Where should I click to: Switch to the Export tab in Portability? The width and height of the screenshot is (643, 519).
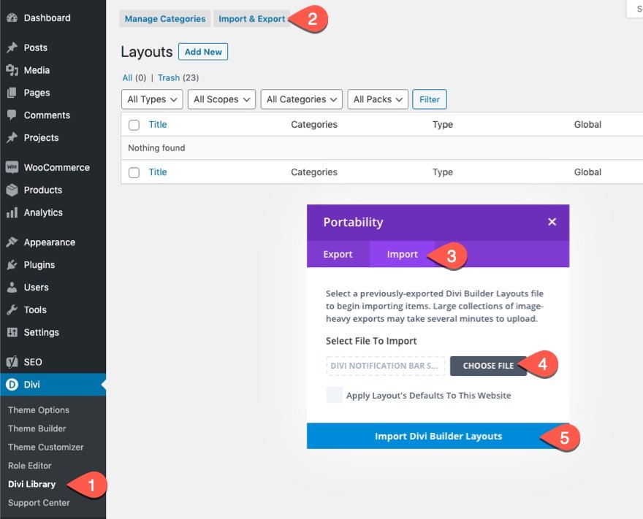338,254
